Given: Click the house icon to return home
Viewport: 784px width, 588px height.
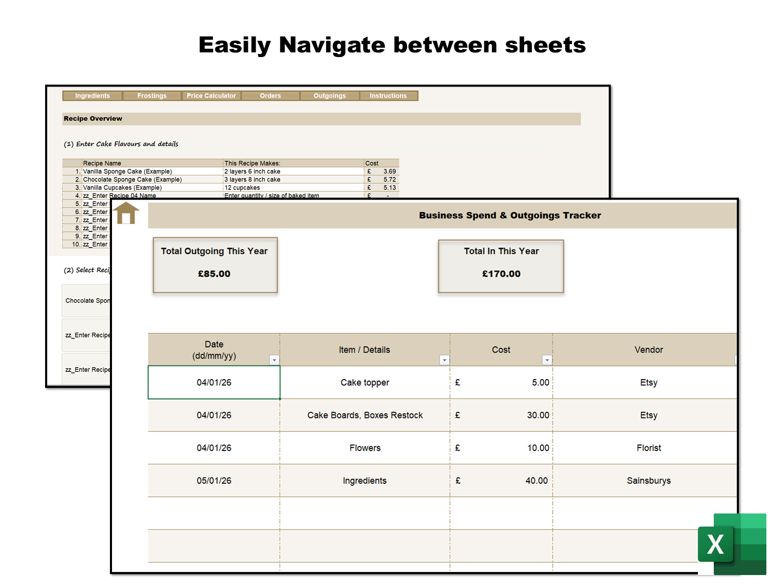Looking at the screenshot, I should coord(126,213).
